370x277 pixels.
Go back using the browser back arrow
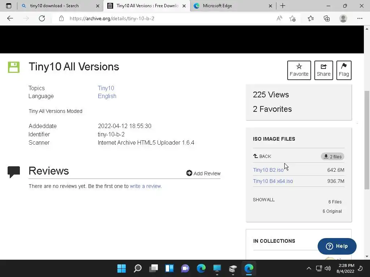[10, 18]
